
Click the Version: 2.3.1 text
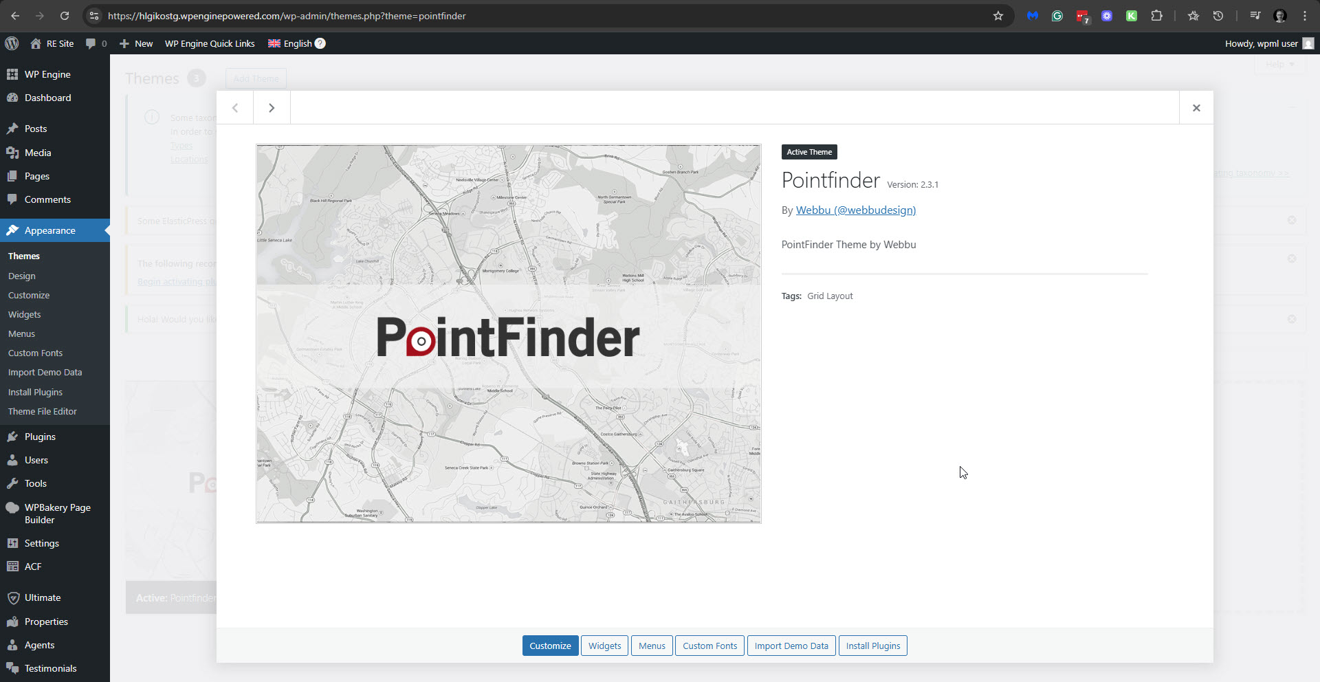click(x=912, y=184)
